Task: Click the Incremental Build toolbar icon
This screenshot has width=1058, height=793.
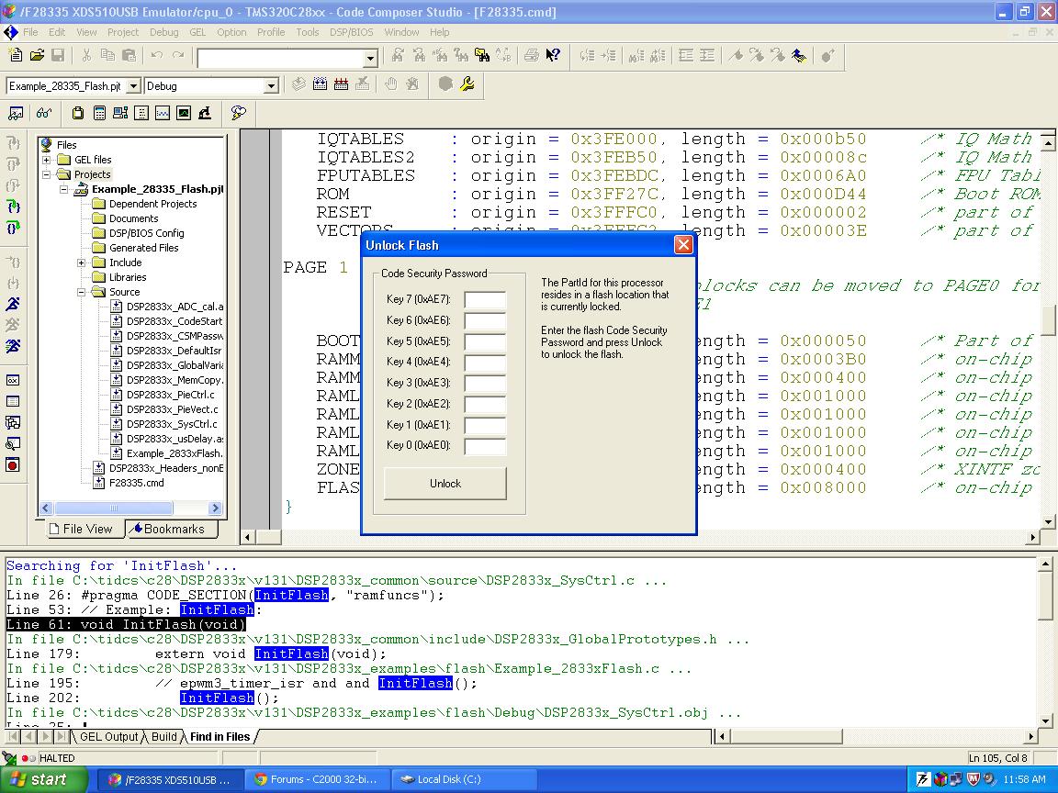Action: point(320,84)
